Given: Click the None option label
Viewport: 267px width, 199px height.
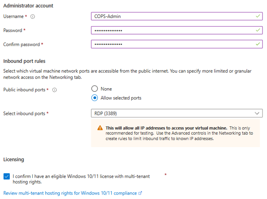Looking at the screenshot, I should [106, 89].
